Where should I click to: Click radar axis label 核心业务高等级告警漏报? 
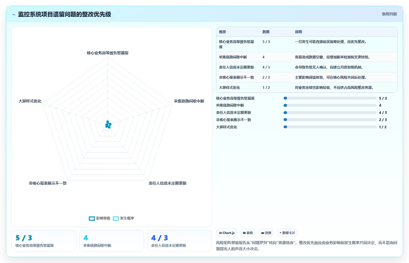pyautogui.click(x=107, y=53)
